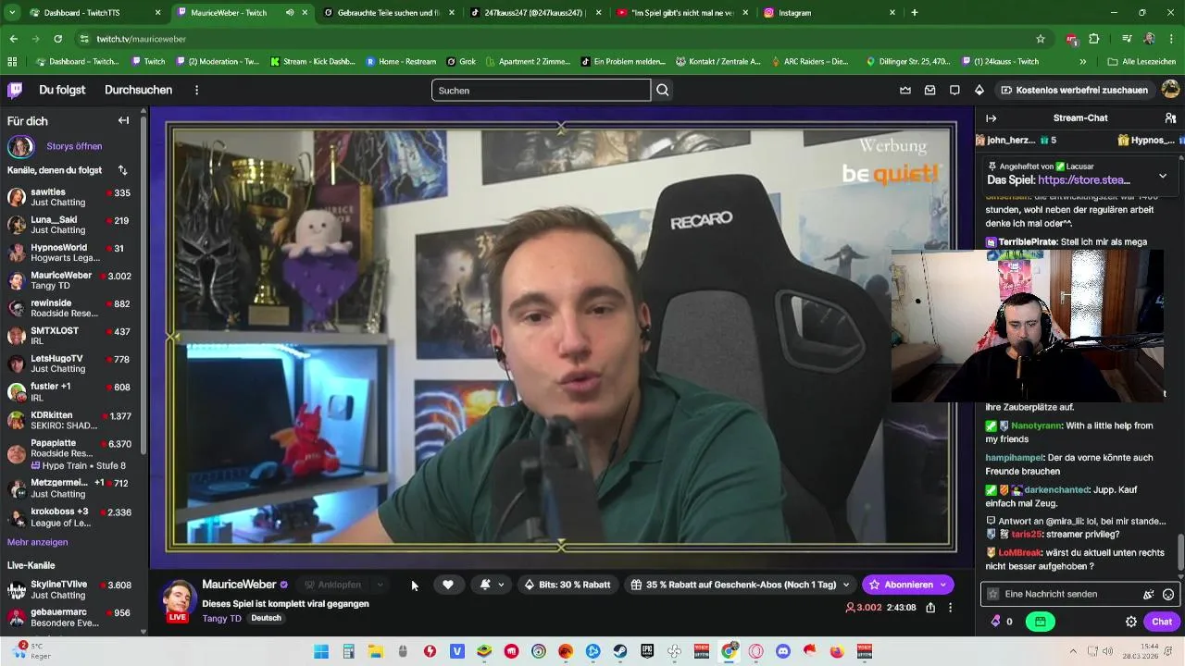Expand the pinned message chevron
This screenshot has height=666, width=1185.
coord(1163,175)
